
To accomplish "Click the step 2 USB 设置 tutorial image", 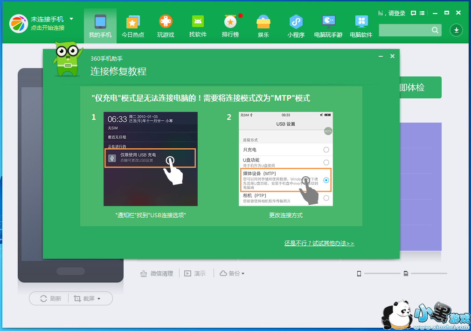I will click(x=286, y=159).
